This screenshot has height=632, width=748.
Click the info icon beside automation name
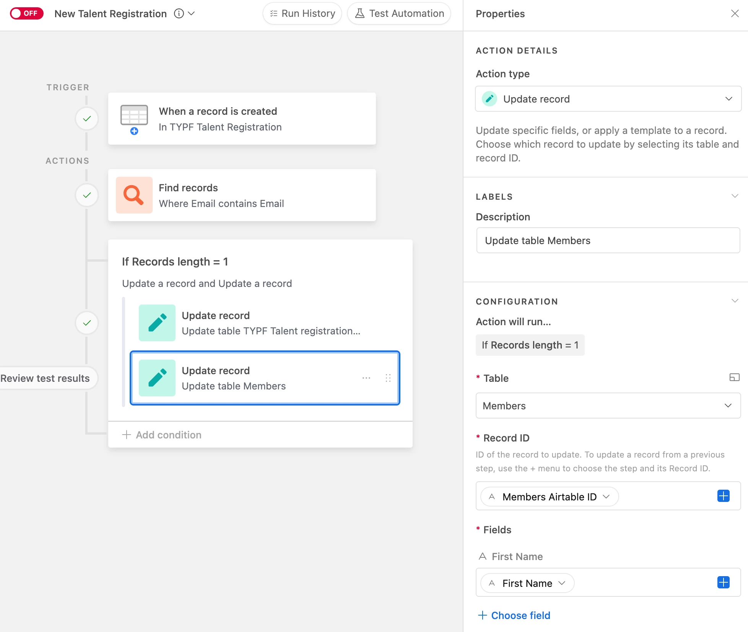179,13
